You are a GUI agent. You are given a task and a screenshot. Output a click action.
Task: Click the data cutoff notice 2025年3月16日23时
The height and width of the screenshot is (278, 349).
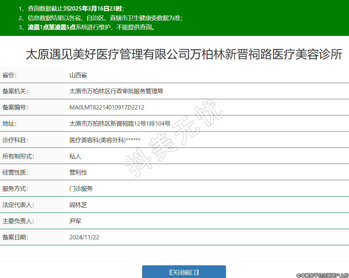[96, 8]
